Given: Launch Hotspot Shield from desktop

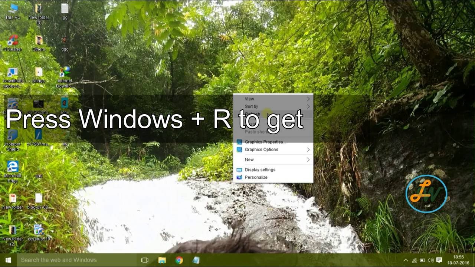Looking at the screenshot, I should [x=13, y=141].
